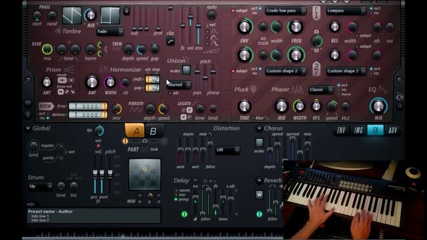427x240 pixels.
Task: Click the Tremolo depth knob
Action: 128,49
